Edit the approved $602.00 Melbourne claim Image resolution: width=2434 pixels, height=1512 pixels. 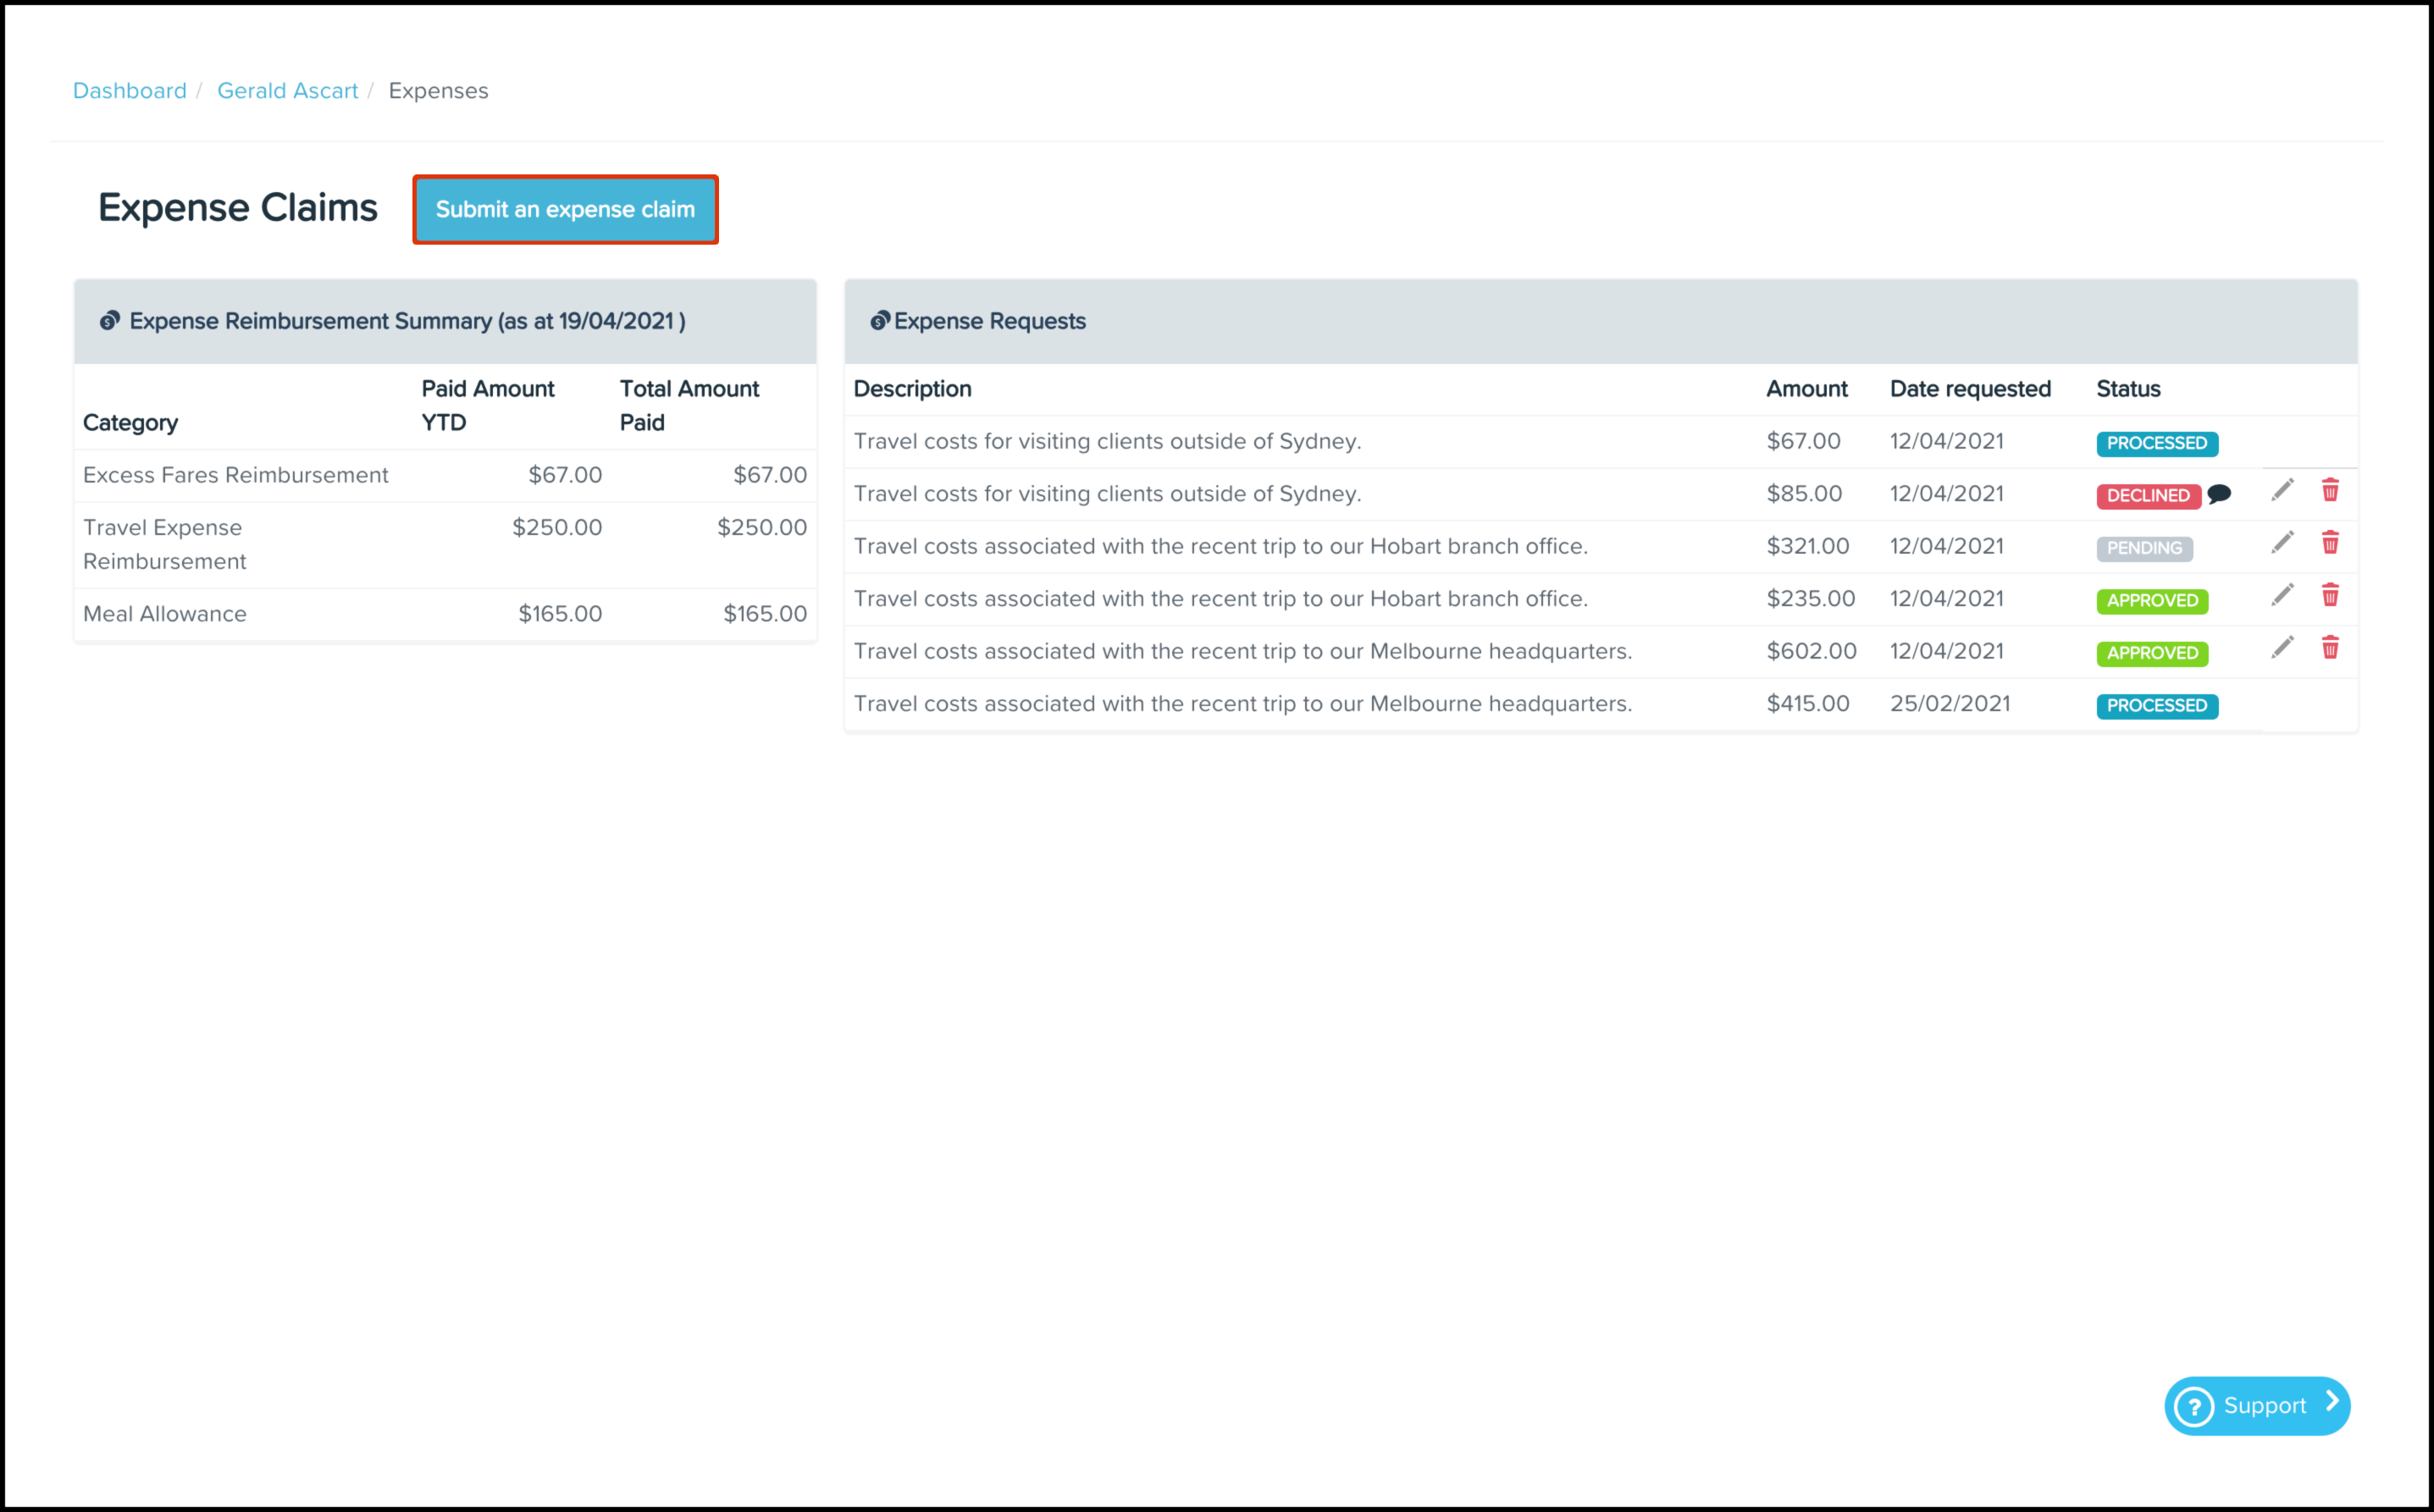(2282, 648)
